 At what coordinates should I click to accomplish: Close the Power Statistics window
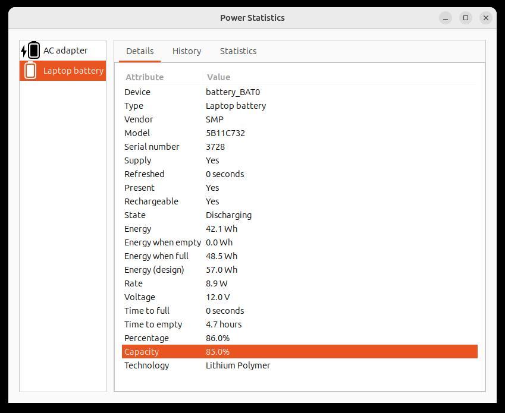click(x=486, y=18)
